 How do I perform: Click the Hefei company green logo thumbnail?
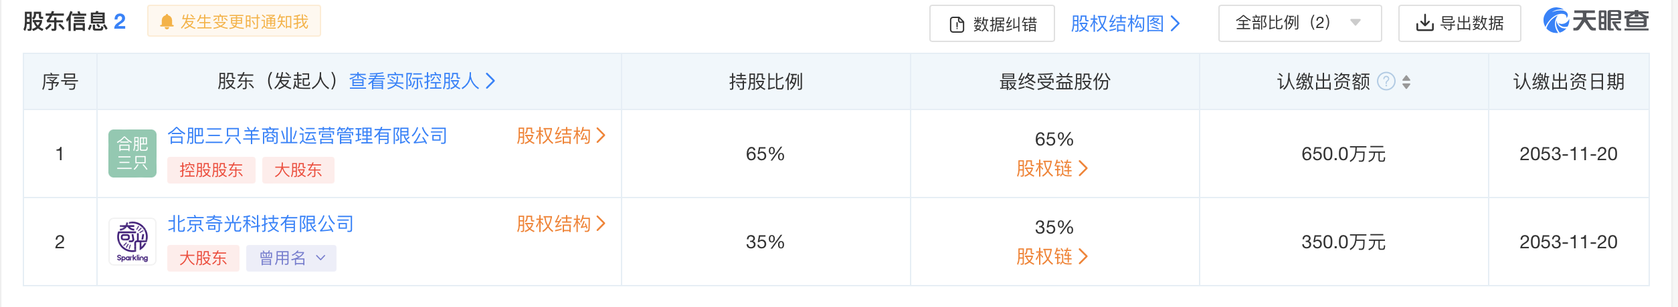point(132,153)
